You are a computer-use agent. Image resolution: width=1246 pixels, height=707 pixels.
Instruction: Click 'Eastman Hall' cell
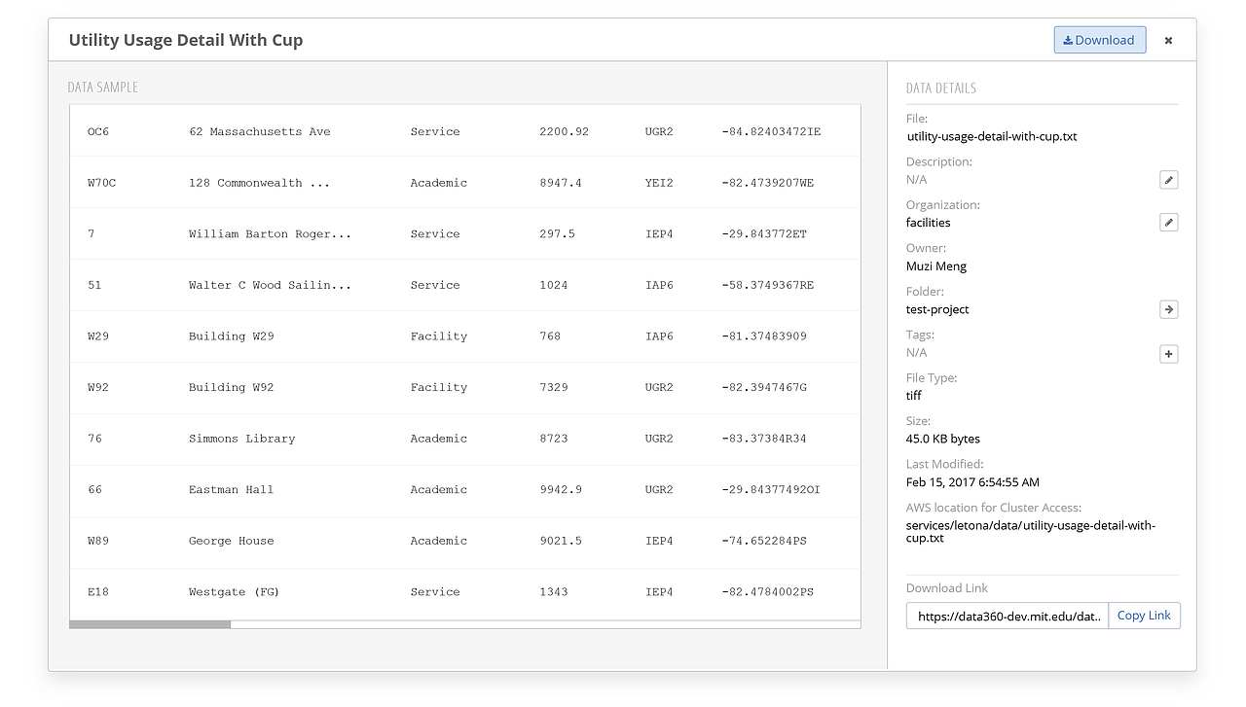click(x=232, y=490)
